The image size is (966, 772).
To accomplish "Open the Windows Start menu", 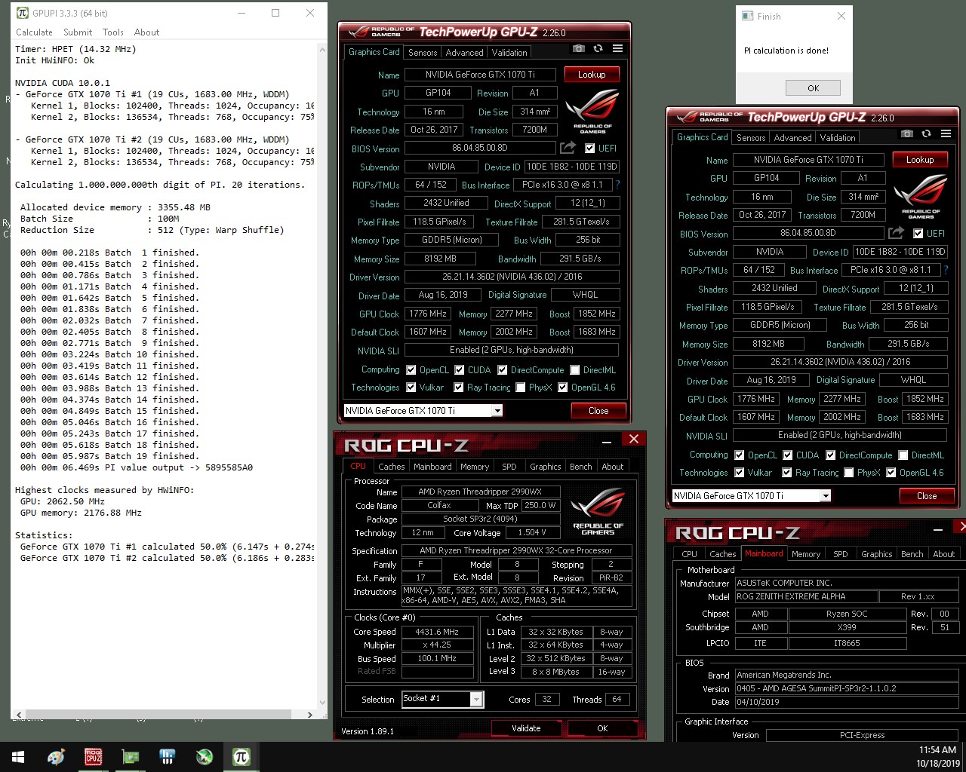I will pyautogui.click(x=18, y=757).
